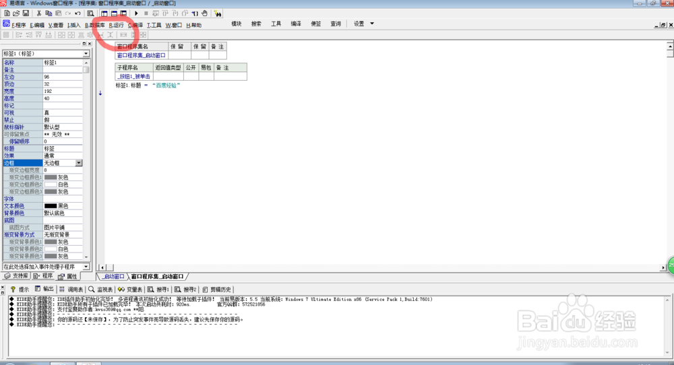674x365 pixels.
Task: Click the code line 标签1.标题 = “百度经验”
Action: point(148,86)
